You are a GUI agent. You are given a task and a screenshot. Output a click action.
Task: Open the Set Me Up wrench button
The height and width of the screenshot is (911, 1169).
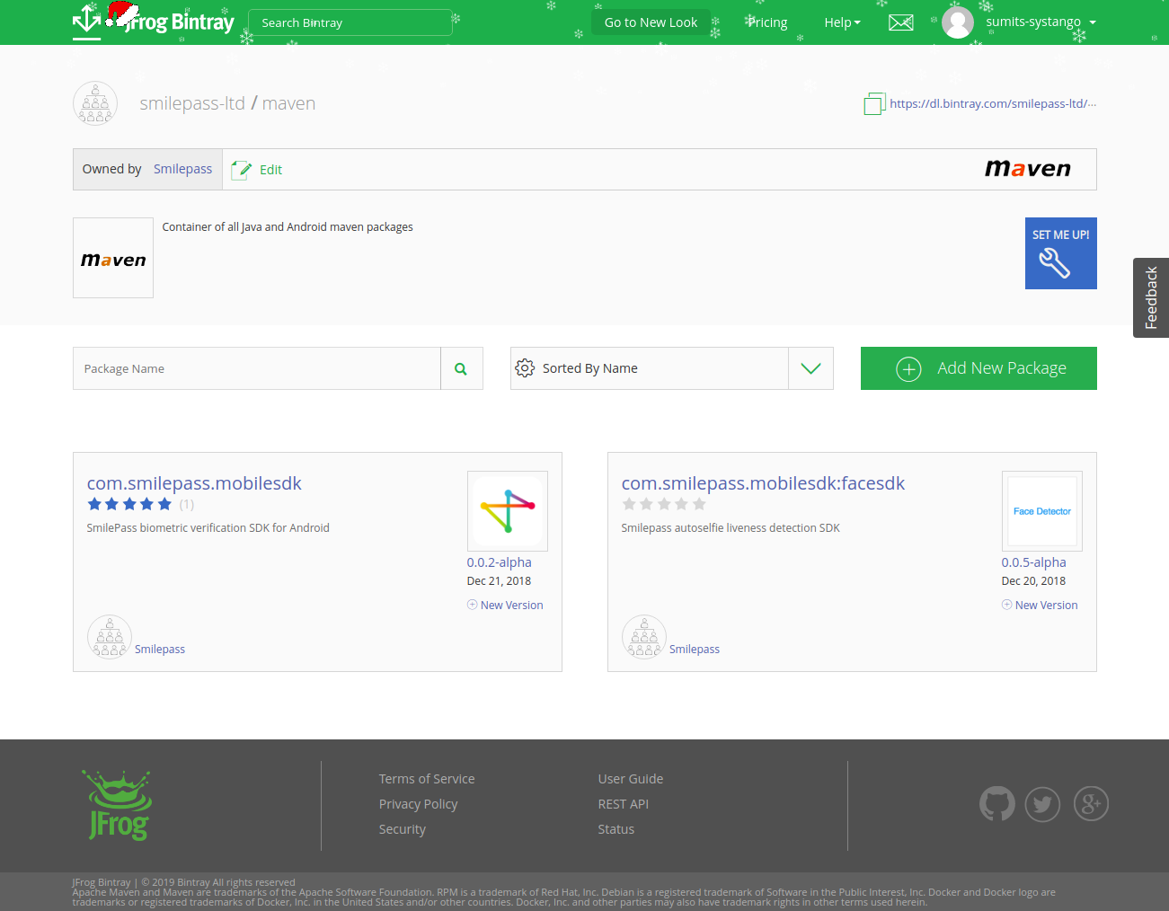[1061, 253]
